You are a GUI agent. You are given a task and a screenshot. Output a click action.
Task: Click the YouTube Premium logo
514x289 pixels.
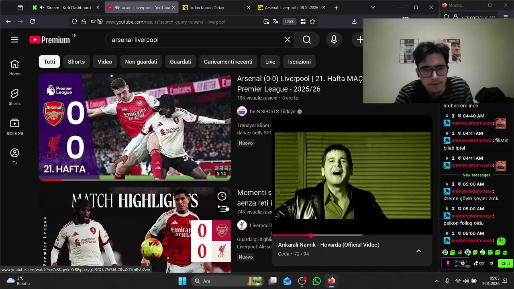point(49,40)
